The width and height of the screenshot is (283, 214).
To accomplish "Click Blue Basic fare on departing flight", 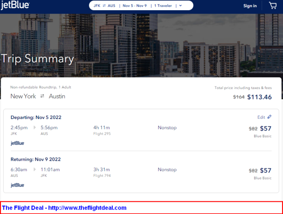I will click(x=263, y=136).
